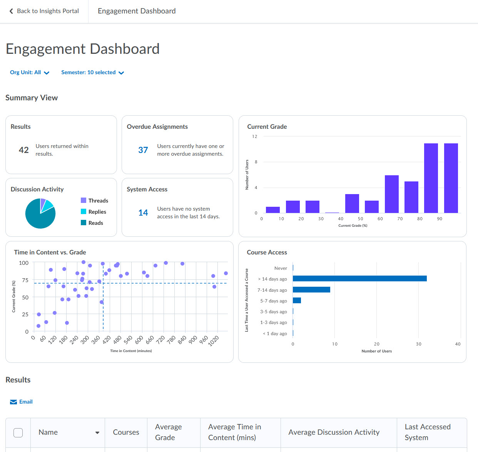Click the back chevron arrow icon
Screen dimensions: 478x452
(x=11, y=11)
